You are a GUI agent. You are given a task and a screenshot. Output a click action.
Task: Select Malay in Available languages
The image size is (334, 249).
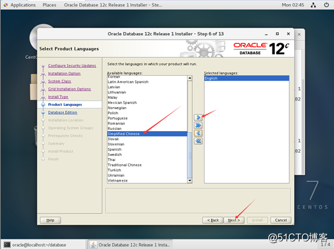[x=147, y=97]
